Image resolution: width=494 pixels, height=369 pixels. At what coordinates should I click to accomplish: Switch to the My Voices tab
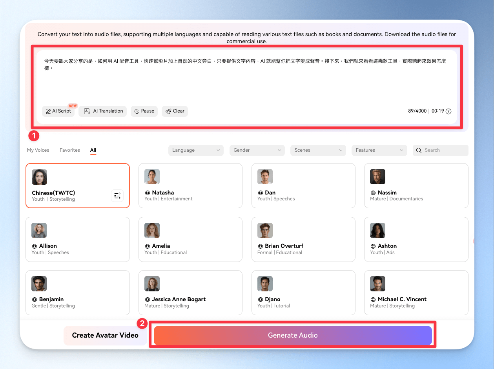(38, 150)
